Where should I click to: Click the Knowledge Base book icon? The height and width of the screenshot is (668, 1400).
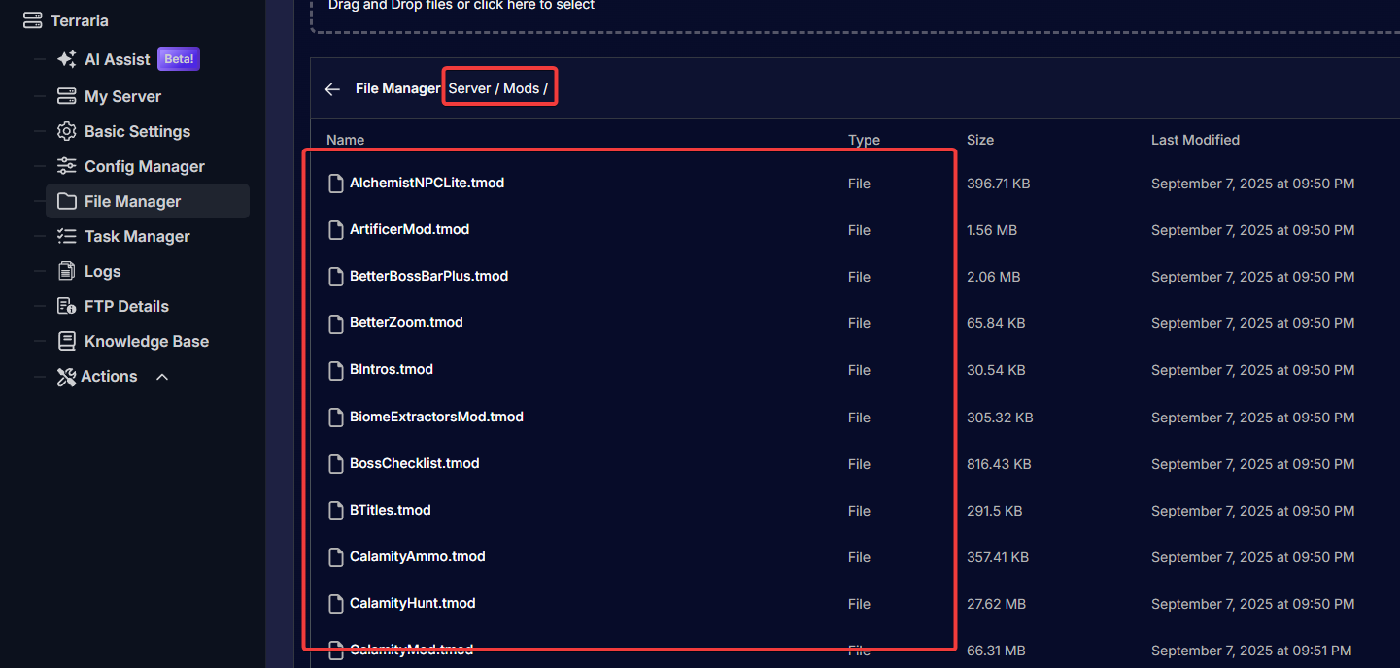66,341
